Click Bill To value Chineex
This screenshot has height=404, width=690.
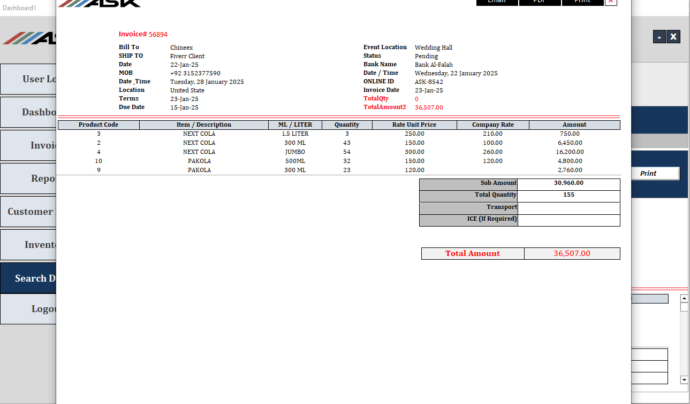pos(181,48)
